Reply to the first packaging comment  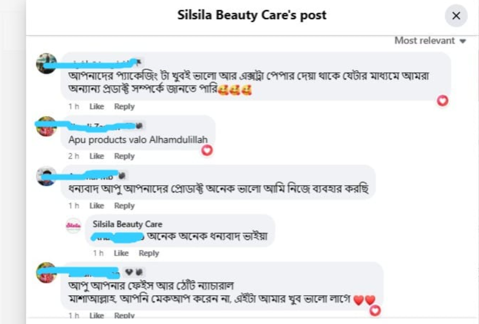pos(124,106)
